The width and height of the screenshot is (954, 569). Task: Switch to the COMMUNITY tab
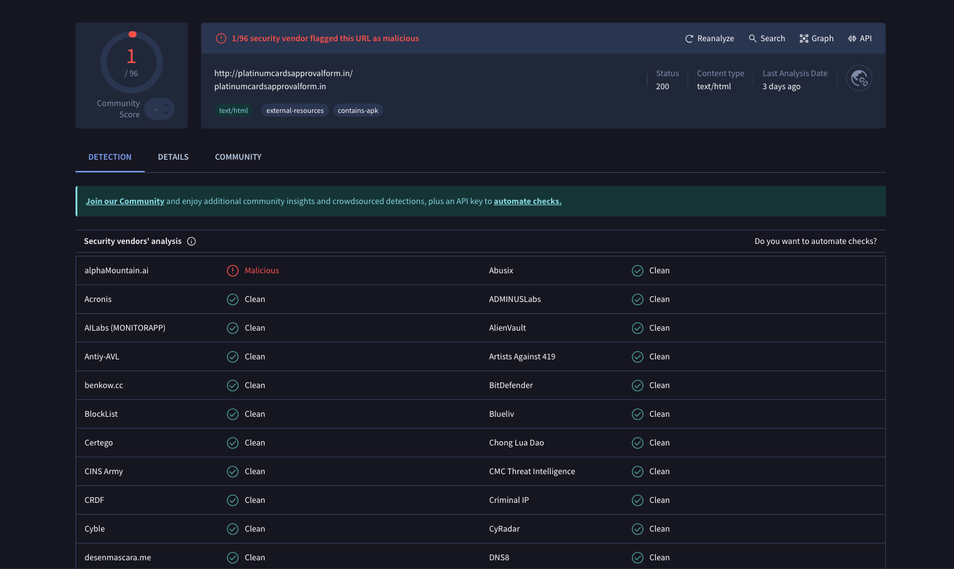click(x=238, y=157)
